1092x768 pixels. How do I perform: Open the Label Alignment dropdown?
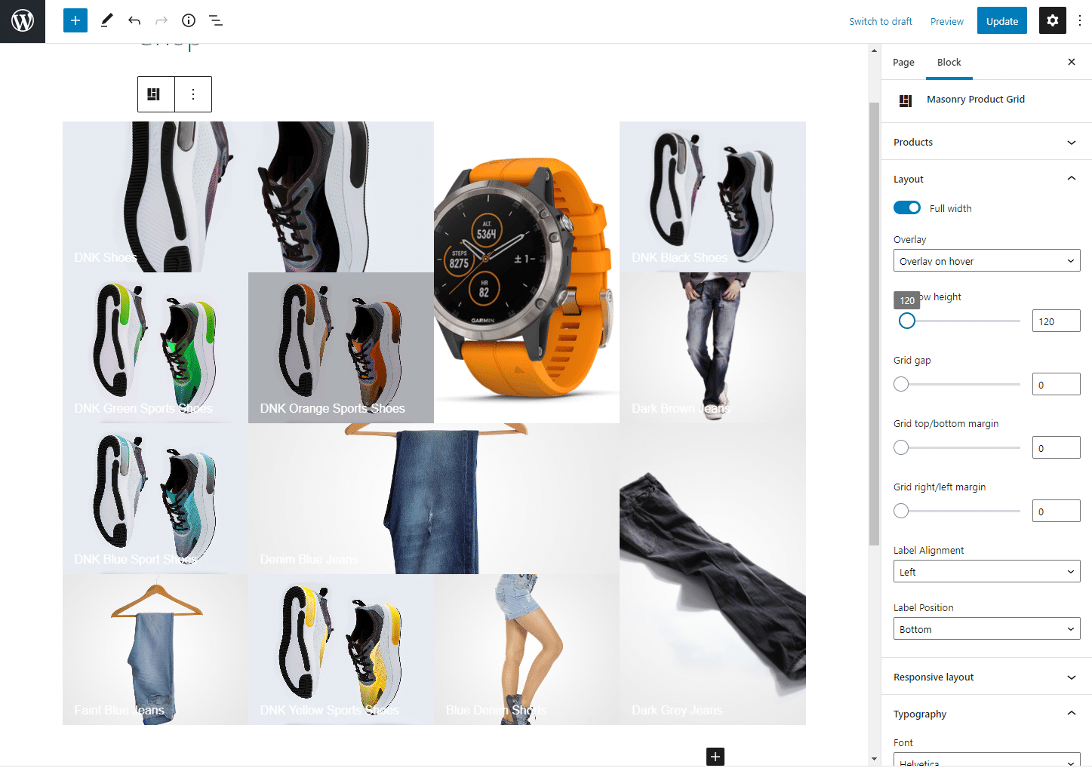(x=986, y=572)
